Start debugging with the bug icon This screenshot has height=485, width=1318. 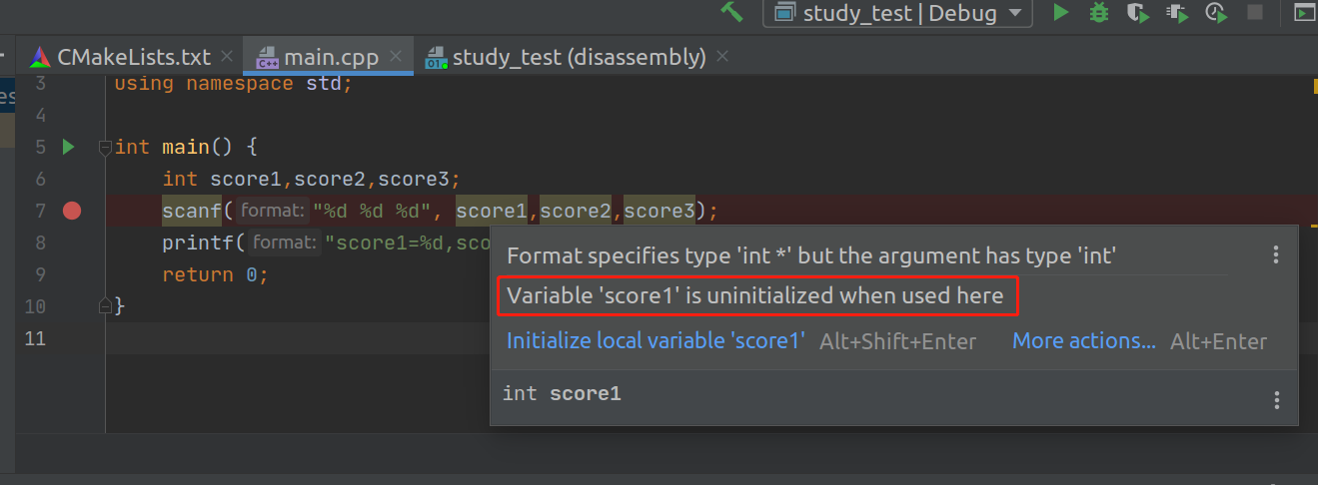point(1099,12)
